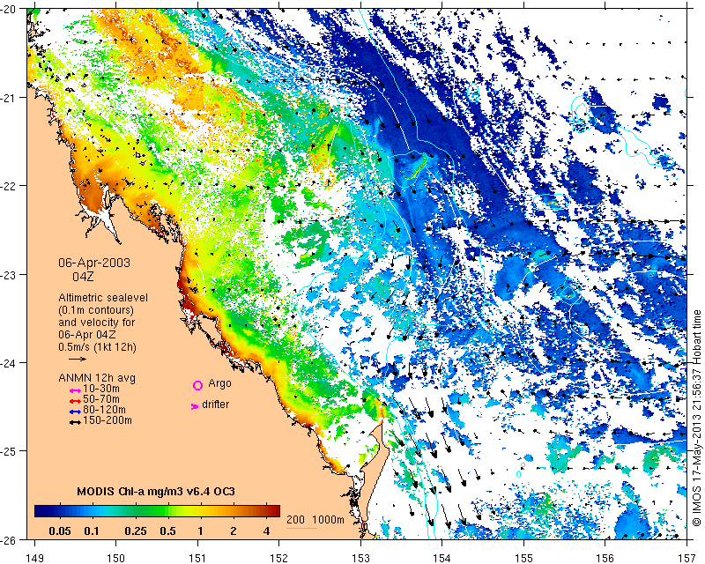Click the 'Argo' legend label

tap(219, 383)
